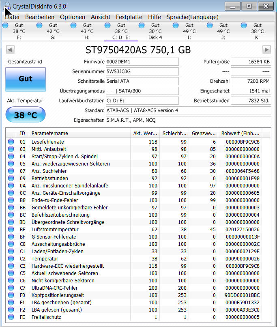Click the Grenzwe... column header
The image size is (277, 327).
pos(204,133)
